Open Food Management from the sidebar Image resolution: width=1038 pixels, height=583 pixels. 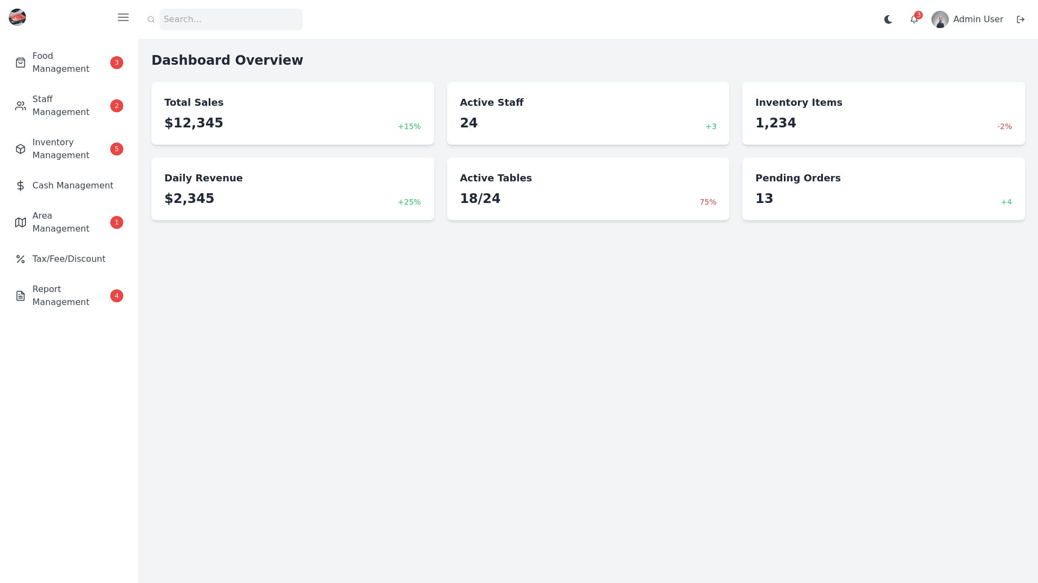coord(61,63)
